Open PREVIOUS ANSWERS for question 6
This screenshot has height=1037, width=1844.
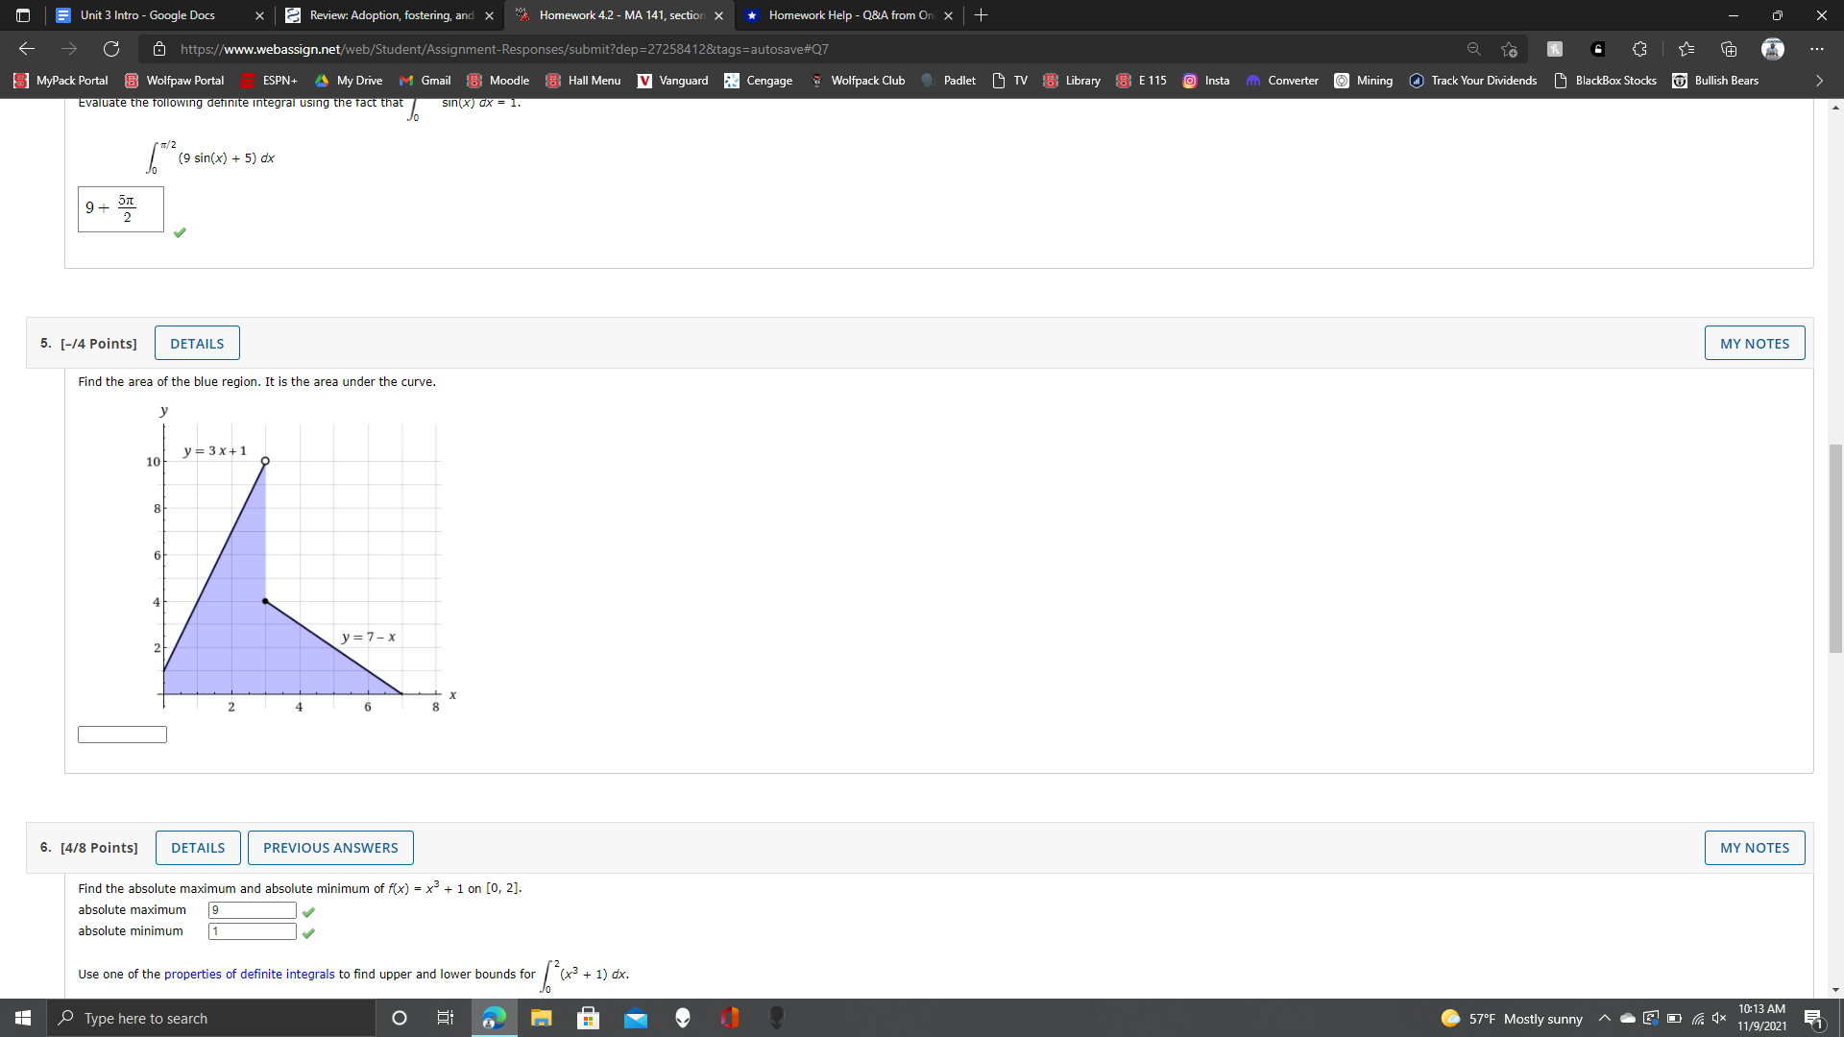tap(330, 848)
